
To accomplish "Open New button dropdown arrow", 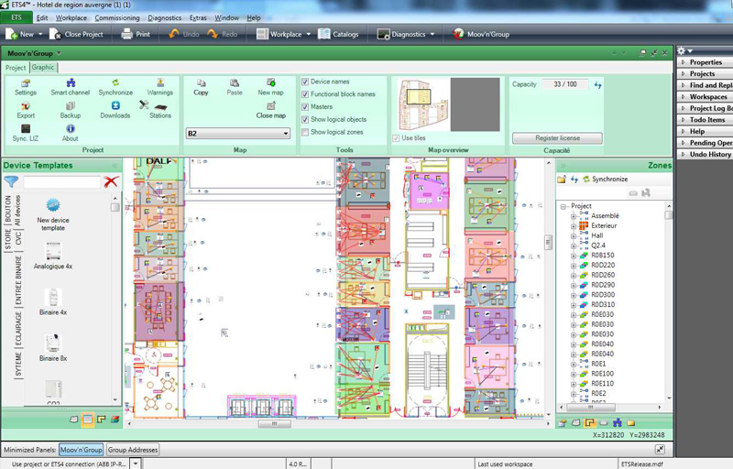I will [40, 34].
